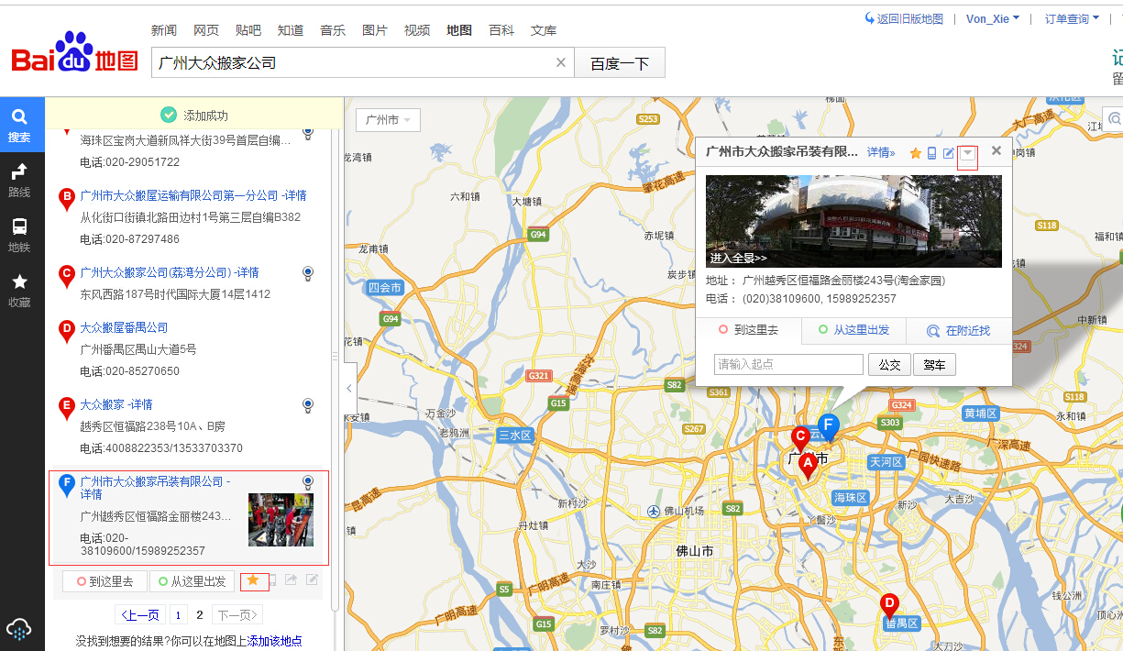Click send-to-phone icon in info popup

point(932,153)
